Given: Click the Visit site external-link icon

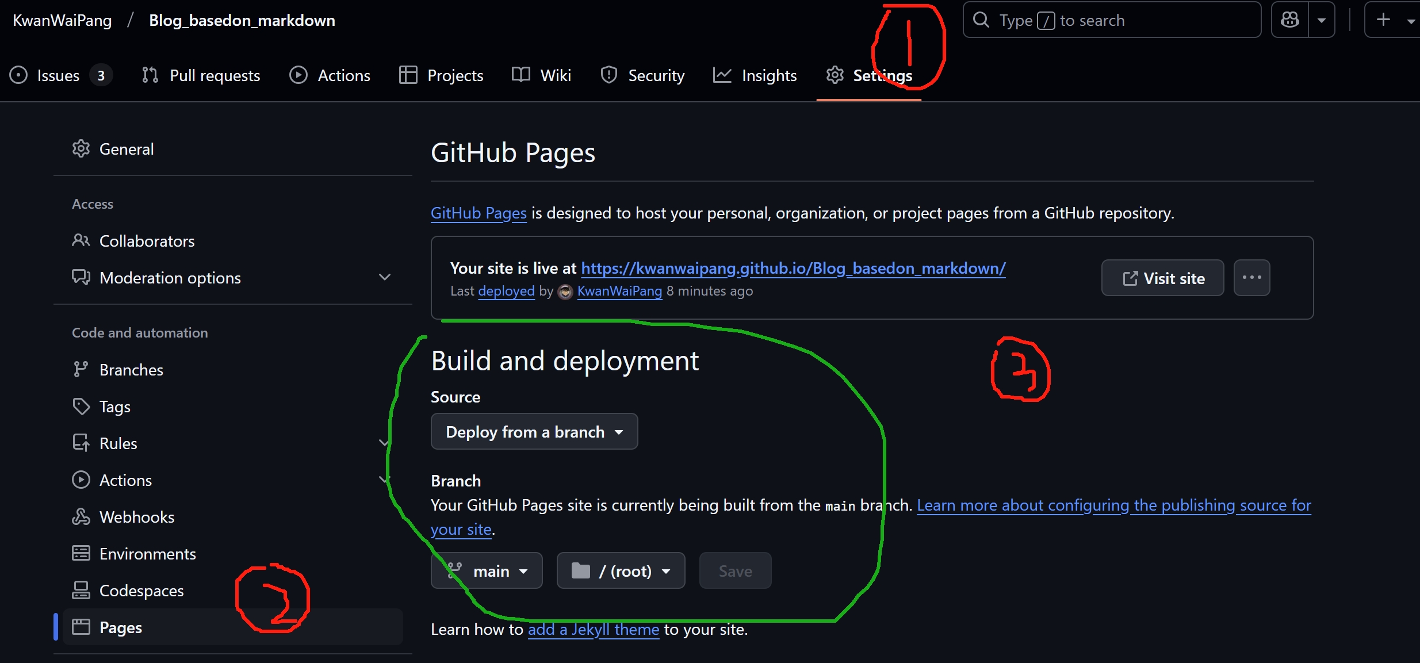Looking at the screenshot, I should click(x=1130, y=278).
